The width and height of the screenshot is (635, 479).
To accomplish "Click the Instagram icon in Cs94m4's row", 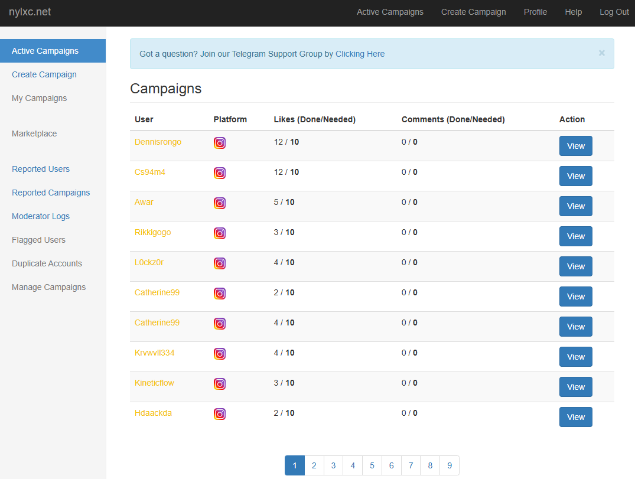I will [220, 173].
